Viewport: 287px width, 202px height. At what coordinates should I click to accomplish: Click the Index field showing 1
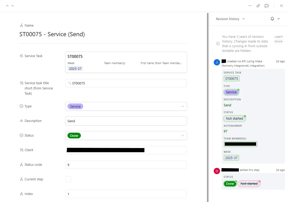click(x=126, y=194)
